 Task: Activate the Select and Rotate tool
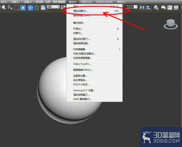[x=37, y=8]
